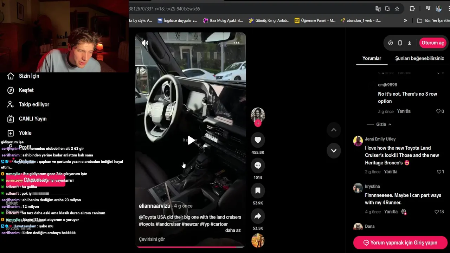Expand hidden bookmarks with double chevron

405,21
